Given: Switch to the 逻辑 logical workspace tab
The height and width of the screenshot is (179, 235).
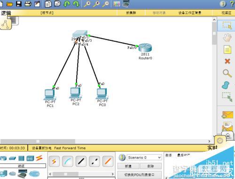Looking at the screenshot, I should coord(6,13).
